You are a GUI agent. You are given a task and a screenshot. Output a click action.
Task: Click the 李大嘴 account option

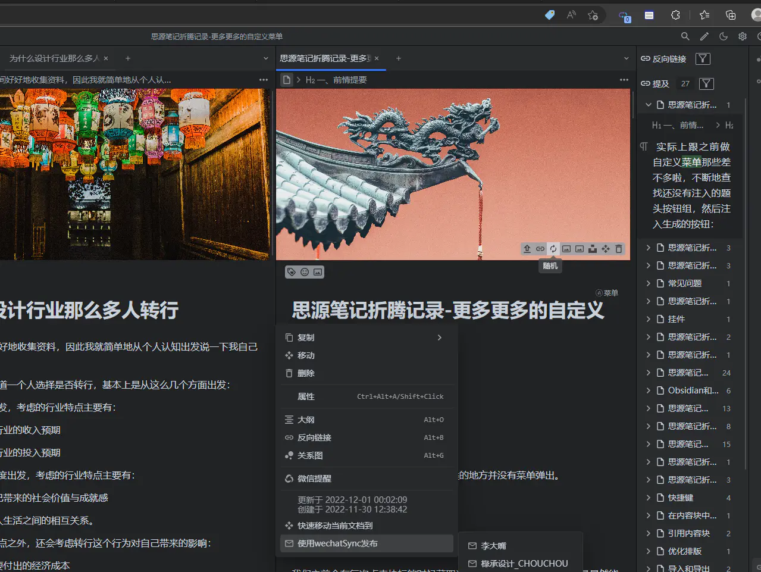pos(493,546)
